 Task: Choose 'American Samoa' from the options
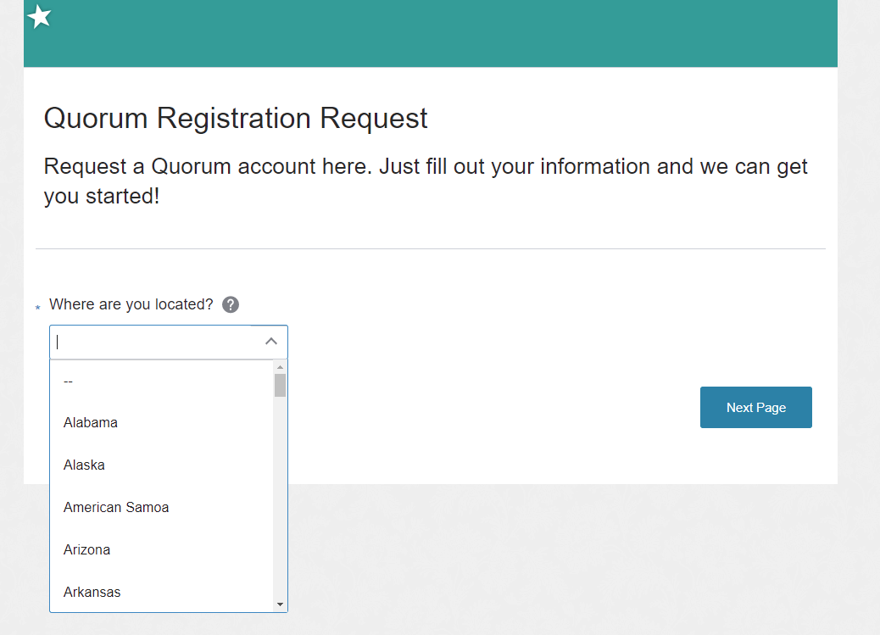(116, 507)
